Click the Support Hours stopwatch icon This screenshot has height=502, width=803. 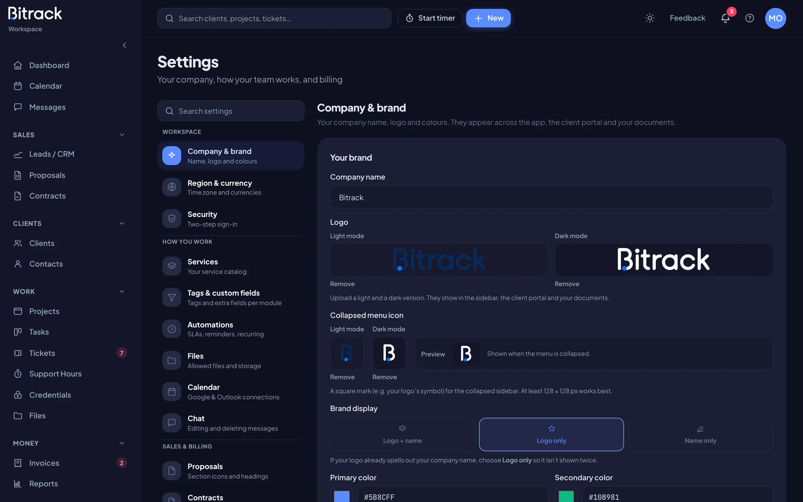pos(18,374)
